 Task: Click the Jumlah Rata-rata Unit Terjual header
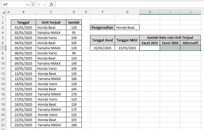pos(170,37)
